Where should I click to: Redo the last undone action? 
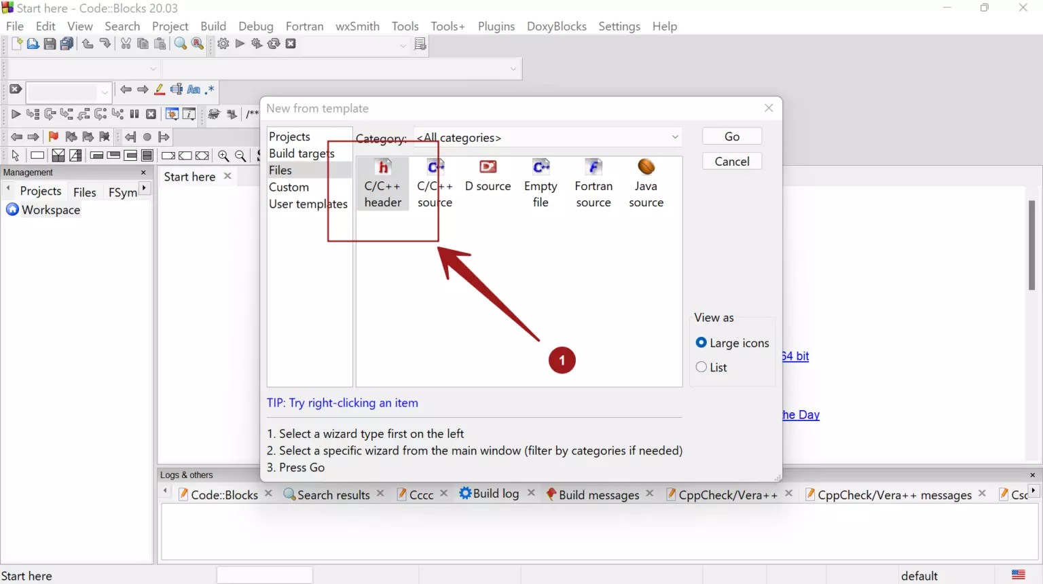(x=105, y=44)
